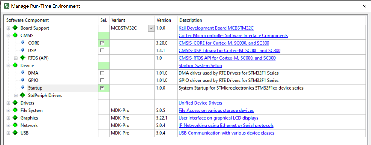Open the MCBSTM32C variant dropdown
Image resolution: width=371 pixels, height=145 pixels.
point(151,28)
